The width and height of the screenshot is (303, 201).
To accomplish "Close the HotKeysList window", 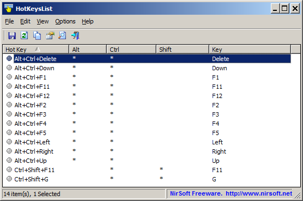I will click(295, 9).
